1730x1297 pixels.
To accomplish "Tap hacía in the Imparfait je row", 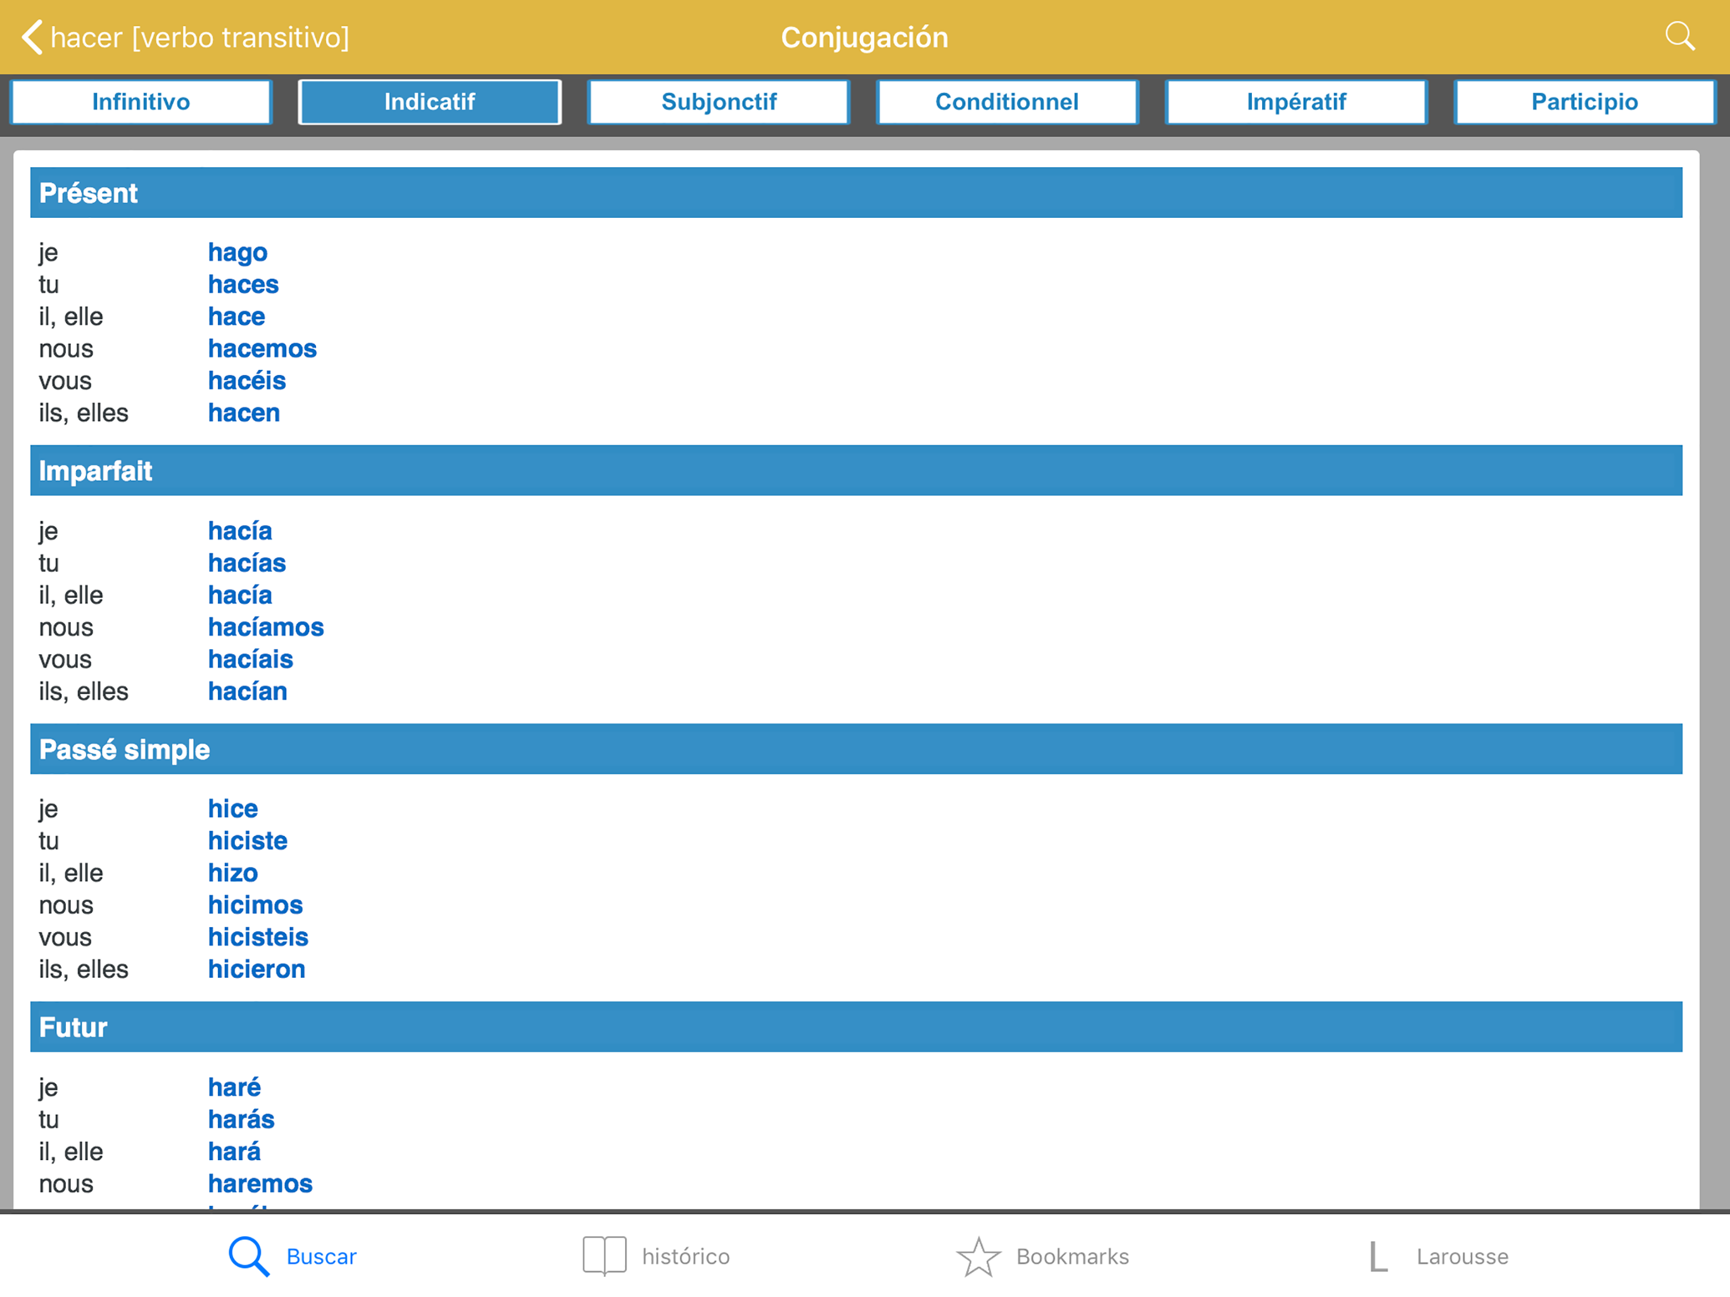I will click(240, 531).
